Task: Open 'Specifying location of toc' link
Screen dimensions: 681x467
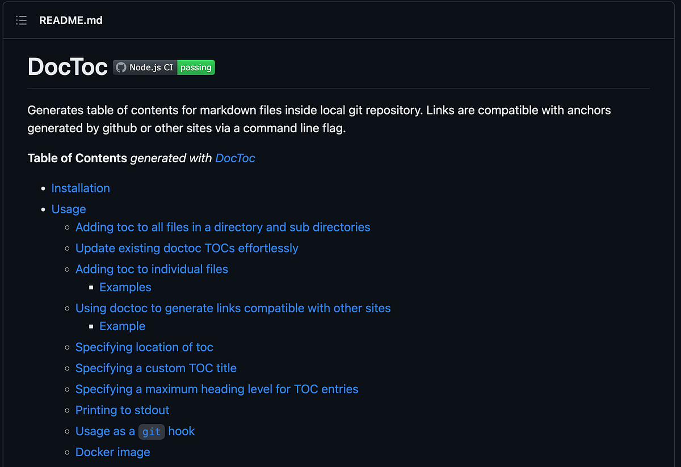Action: pos(144,347)
